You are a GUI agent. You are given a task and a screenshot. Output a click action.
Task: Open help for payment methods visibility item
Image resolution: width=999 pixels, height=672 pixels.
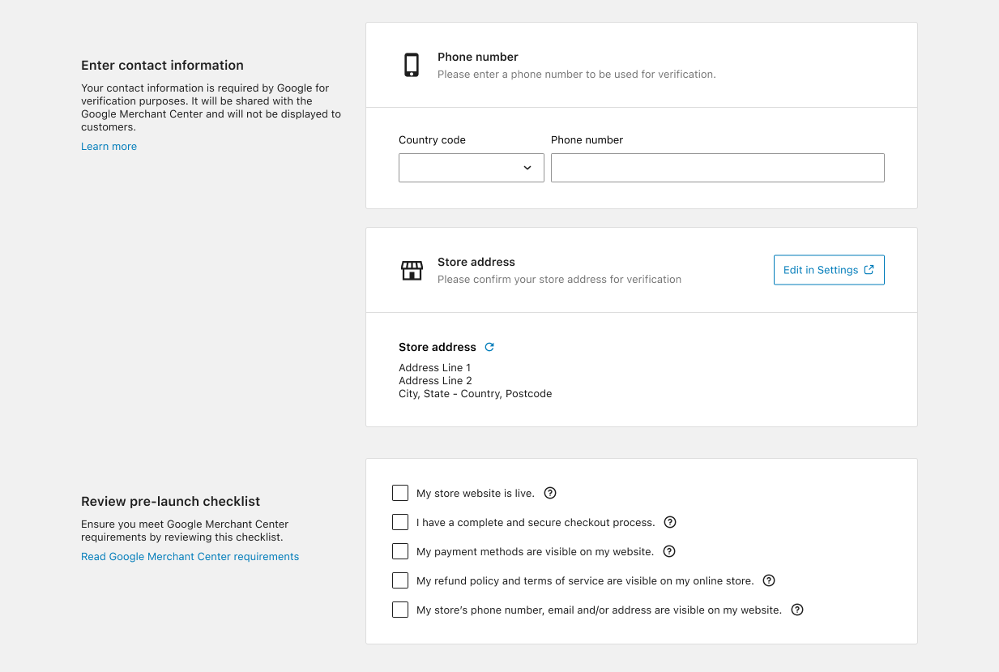(669, 551)
